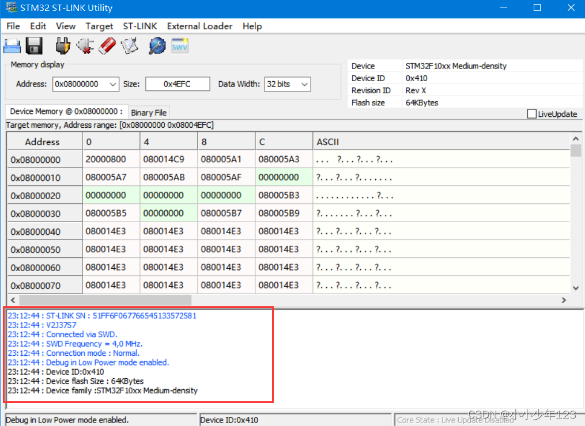This screenshot has height=426, width=585.
Task: Click the Flash size value 64KBytes
Action: 421,103
